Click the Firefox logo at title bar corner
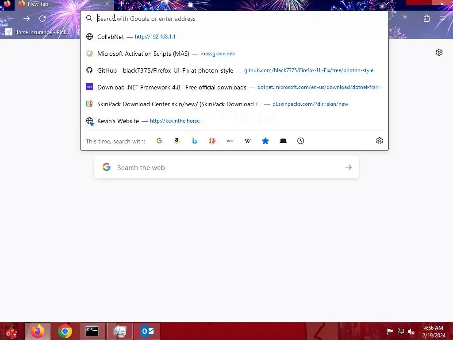 (7, 4)
